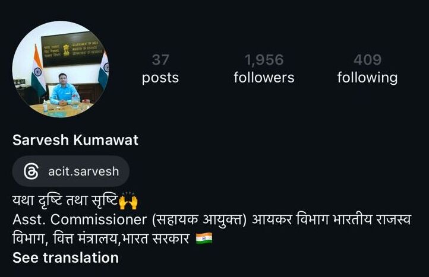
Task: Click the See translation link
Action: pyautogui.click(x=66, y=257)
